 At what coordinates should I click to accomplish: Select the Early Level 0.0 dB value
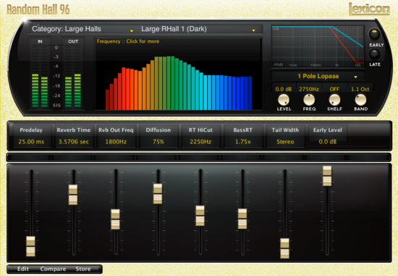pos(328,142)
